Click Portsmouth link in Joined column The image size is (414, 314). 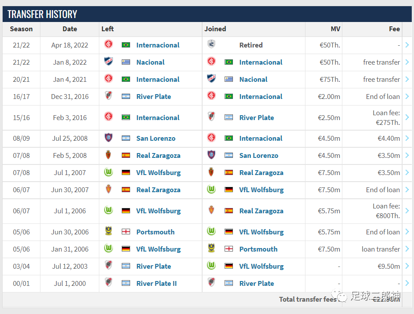[258, 249]
